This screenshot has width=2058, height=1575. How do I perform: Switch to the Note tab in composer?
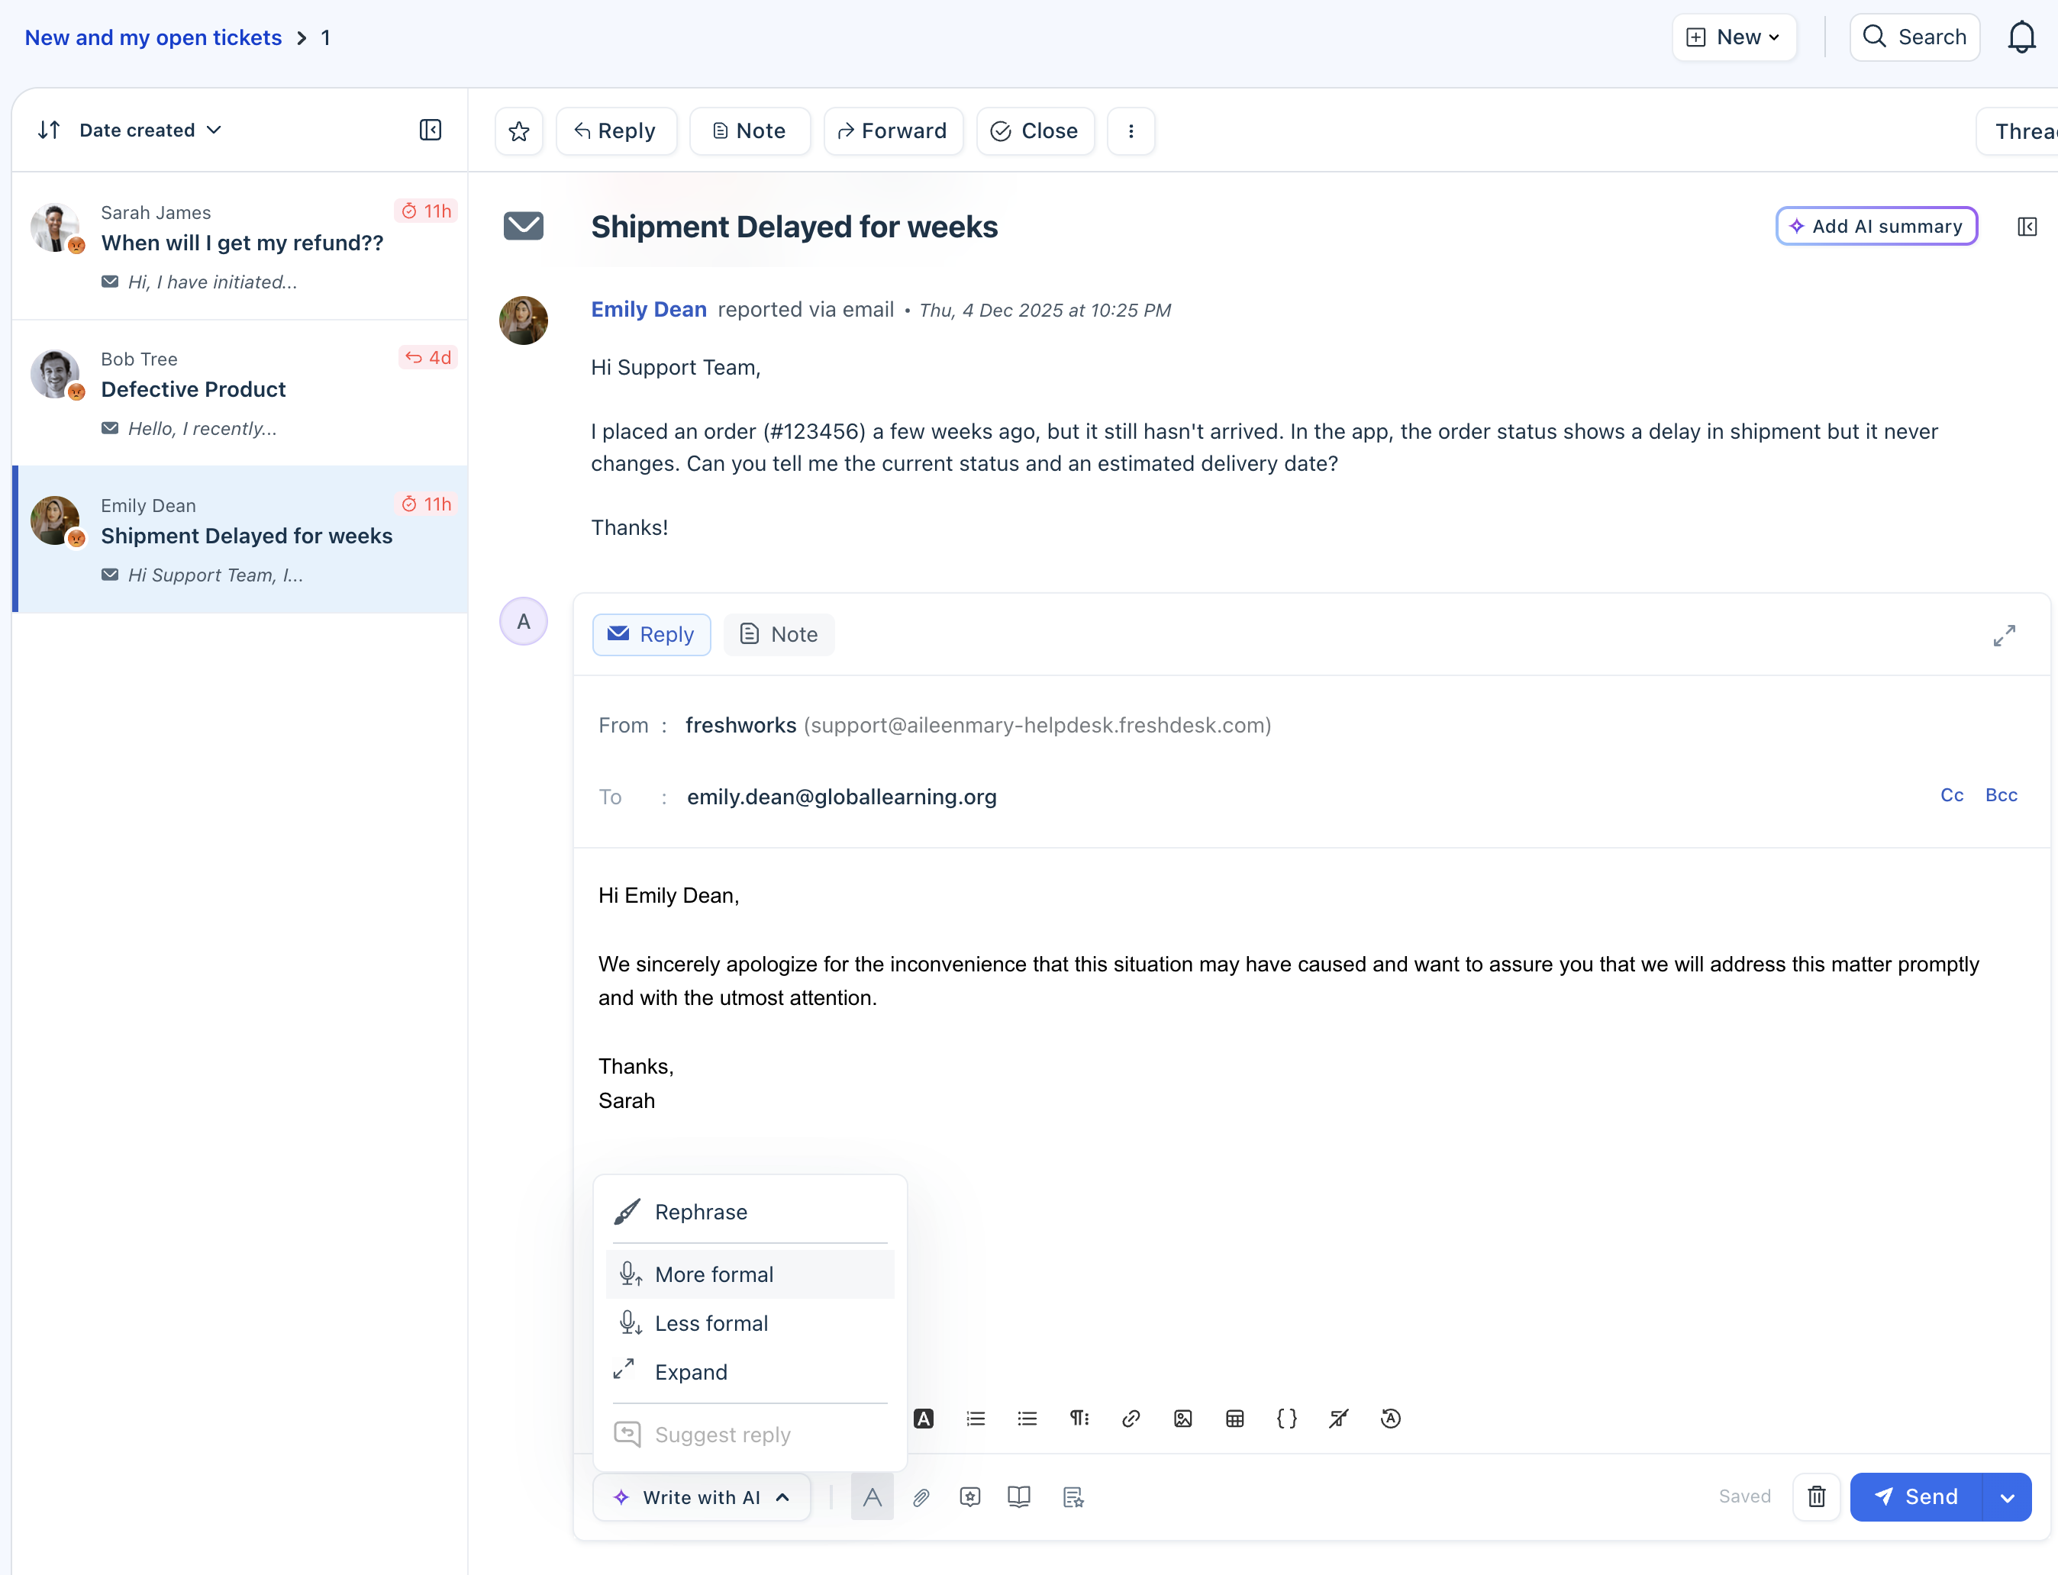(x=779, y=635)
